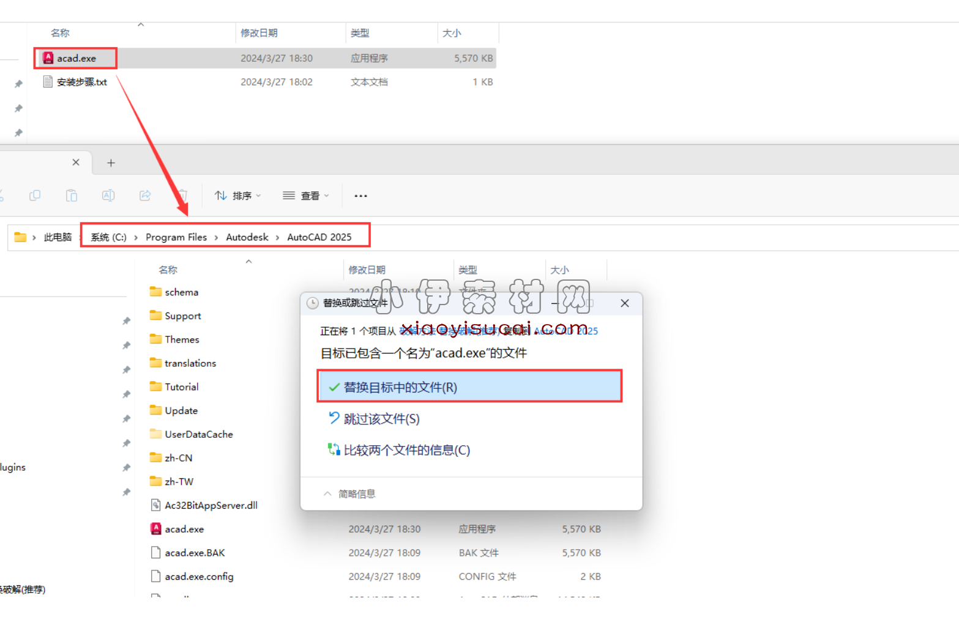Open the zh-TW folder
Image resolution: width=959 pixels, height=617 pixels.
click(172, 482)
